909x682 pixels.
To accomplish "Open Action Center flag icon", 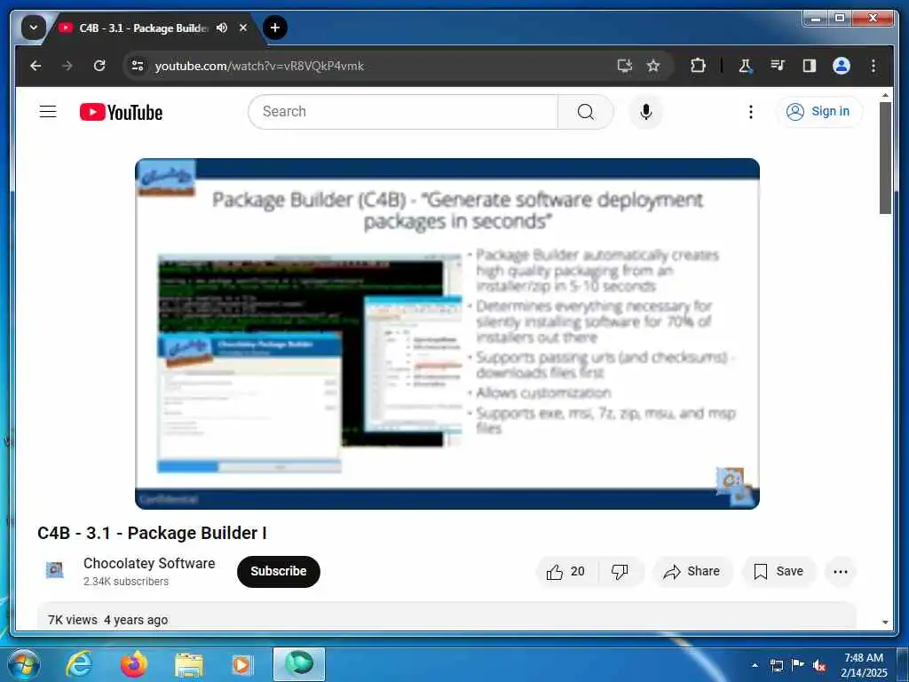I will [798, 665].
